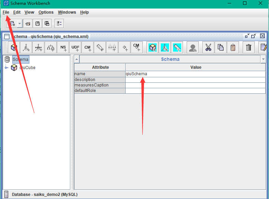Screen dimensions: 269x199
Task: Click the Value column header
Action: pos(196,67)
